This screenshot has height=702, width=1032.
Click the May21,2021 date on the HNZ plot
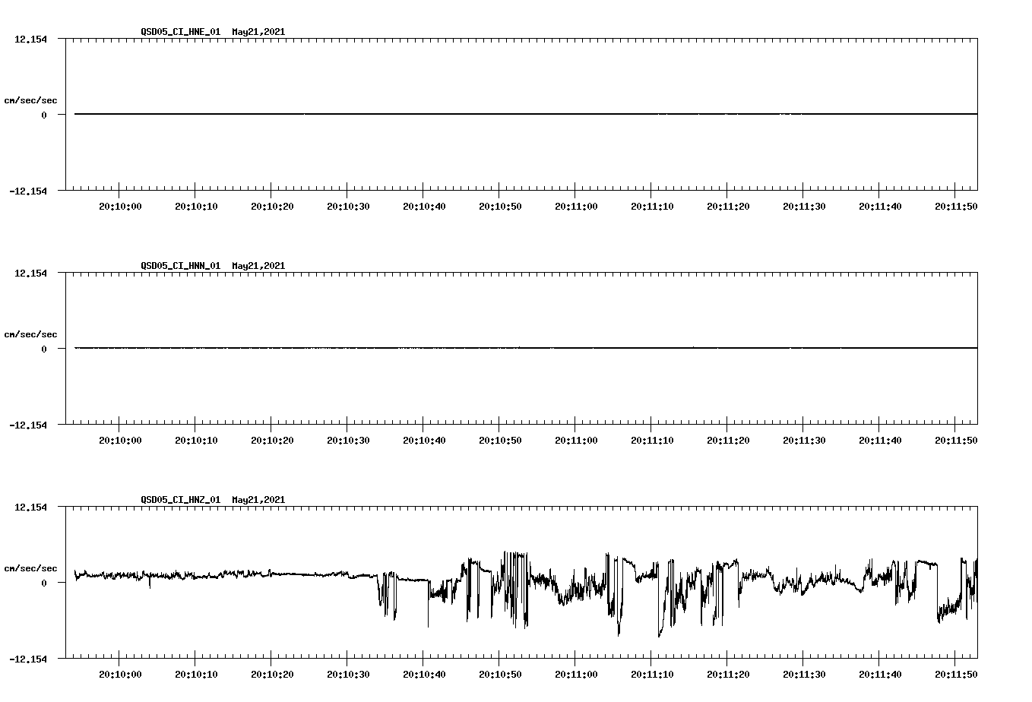[258, 500]
